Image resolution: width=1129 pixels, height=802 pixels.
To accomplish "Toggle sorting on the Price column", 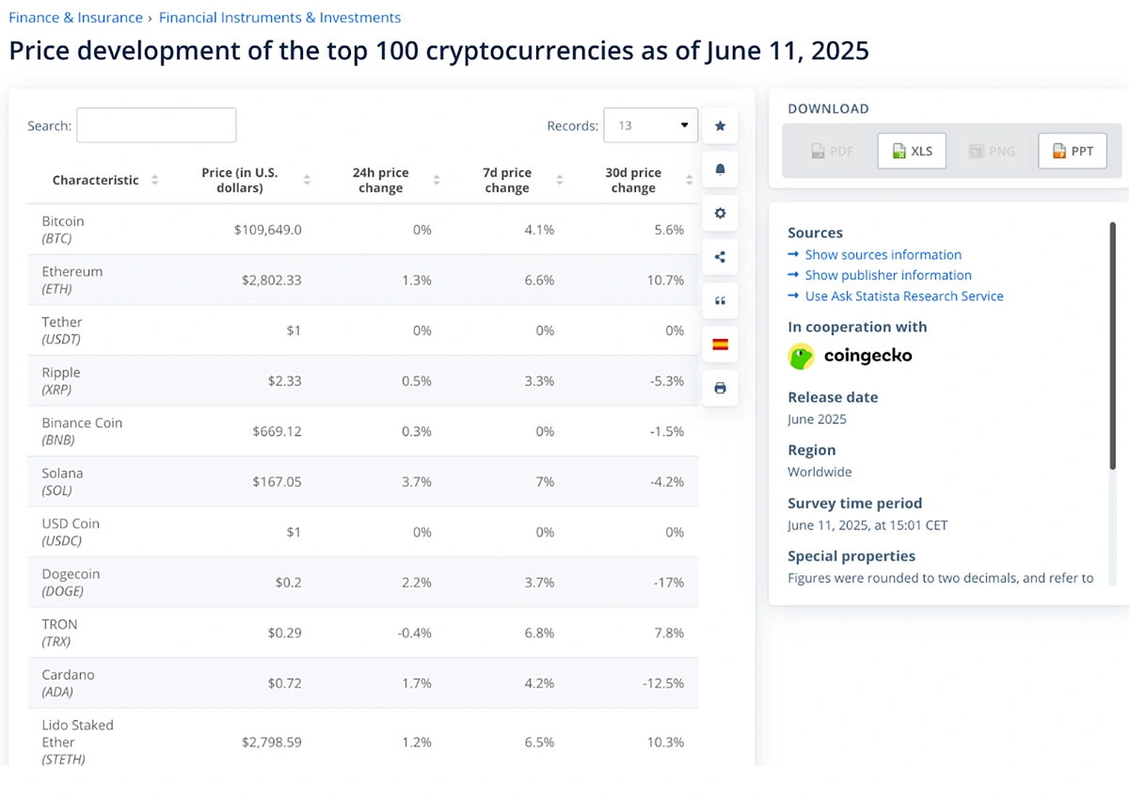I will (307, 180).
